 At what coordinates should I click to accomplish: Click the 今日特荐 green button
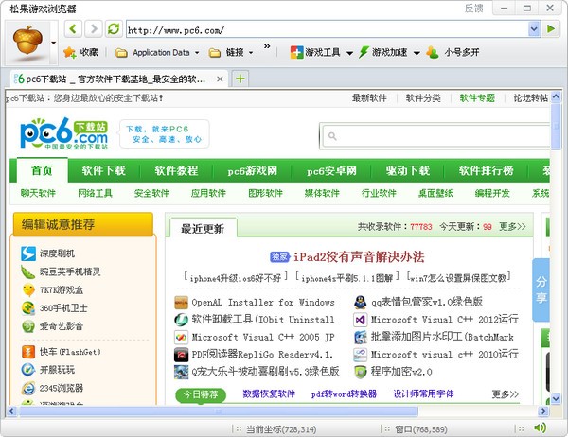(x=201, y=394)
